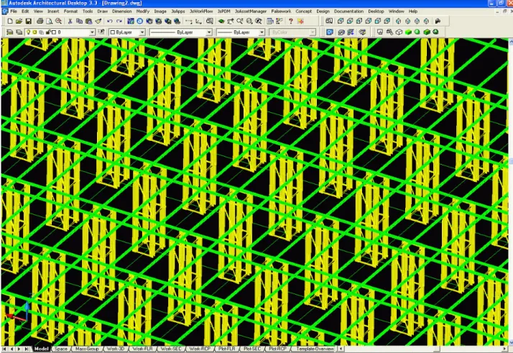Image resolution: width=513 pixels, height=353 pixels.
Task: Switch to the Work-SEC layout tab
Action: pyautogui.click(x=171, y=349)
